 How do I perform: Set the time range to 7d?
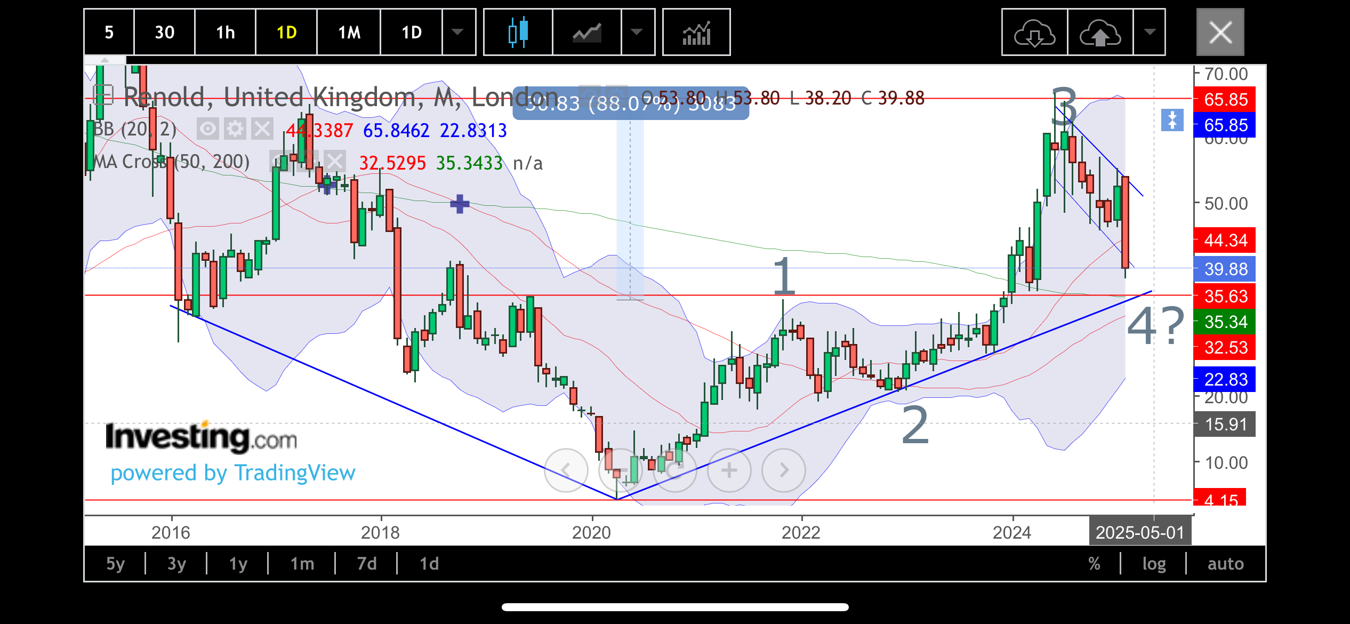pos(366,563)
